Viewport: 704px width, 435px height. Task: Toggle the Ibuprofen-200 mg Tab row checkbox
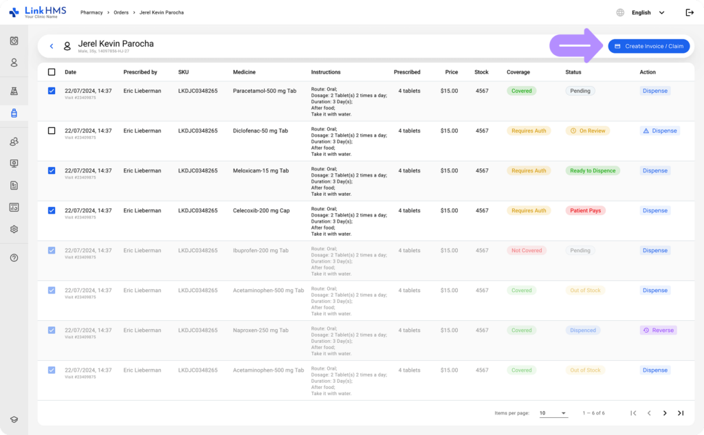coord(52,251)
